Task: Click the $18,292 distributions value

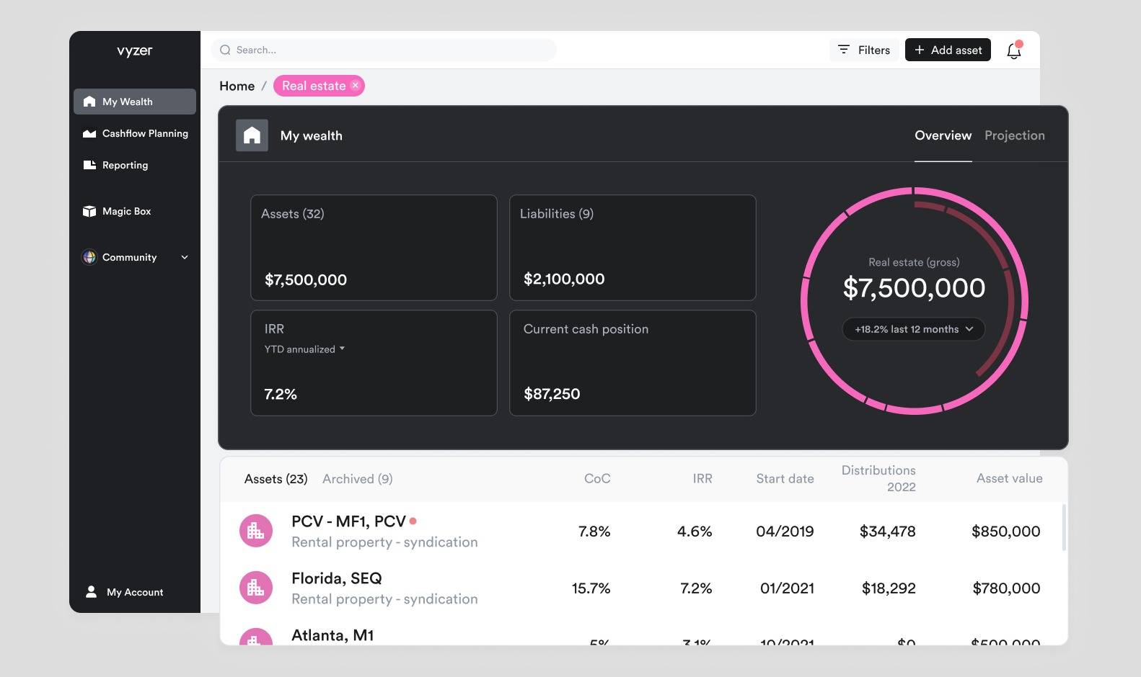Action: pyautogui.click(x=889, y=588)
